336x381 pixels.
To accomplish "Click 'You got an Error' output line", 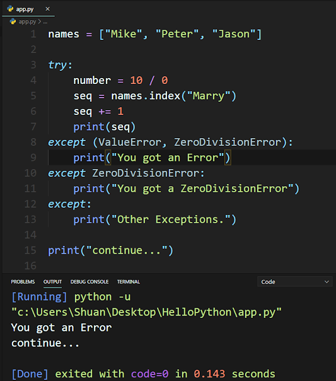I will (x=61, y=327).
